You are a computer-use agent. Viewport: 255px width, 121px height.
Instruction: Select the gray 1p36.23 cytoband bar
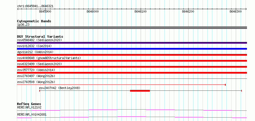click(132, 28)
